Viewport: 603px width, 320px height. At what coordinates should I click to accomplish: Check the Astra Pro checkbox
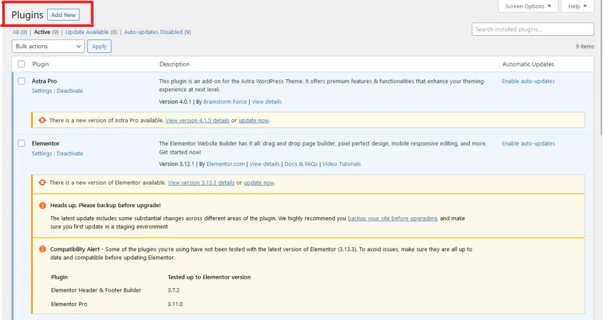(22, 81)
